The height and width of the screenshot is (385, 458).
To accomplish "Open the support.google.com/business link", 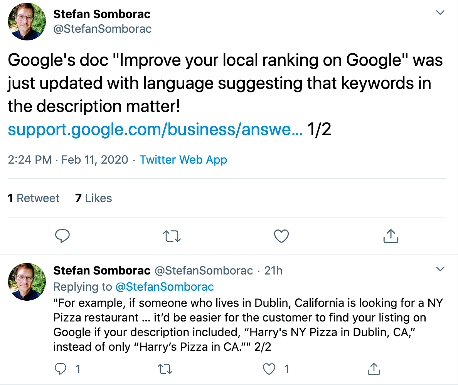I will 155,129.
